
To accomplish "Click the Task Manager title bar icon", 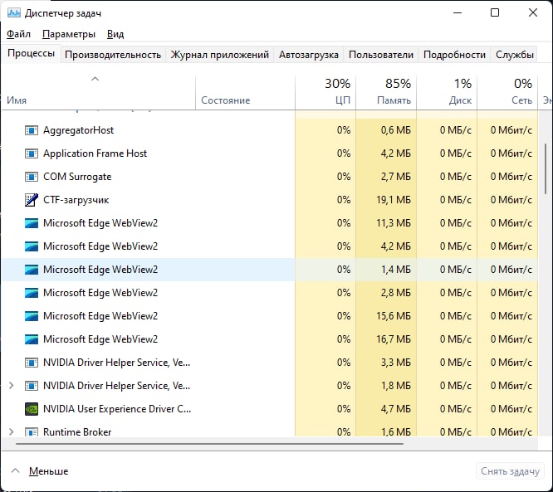I will 14,13.
